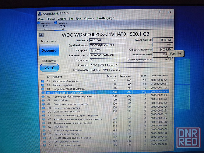Maximize the CrystalDiskInfo window

[160, 12]
